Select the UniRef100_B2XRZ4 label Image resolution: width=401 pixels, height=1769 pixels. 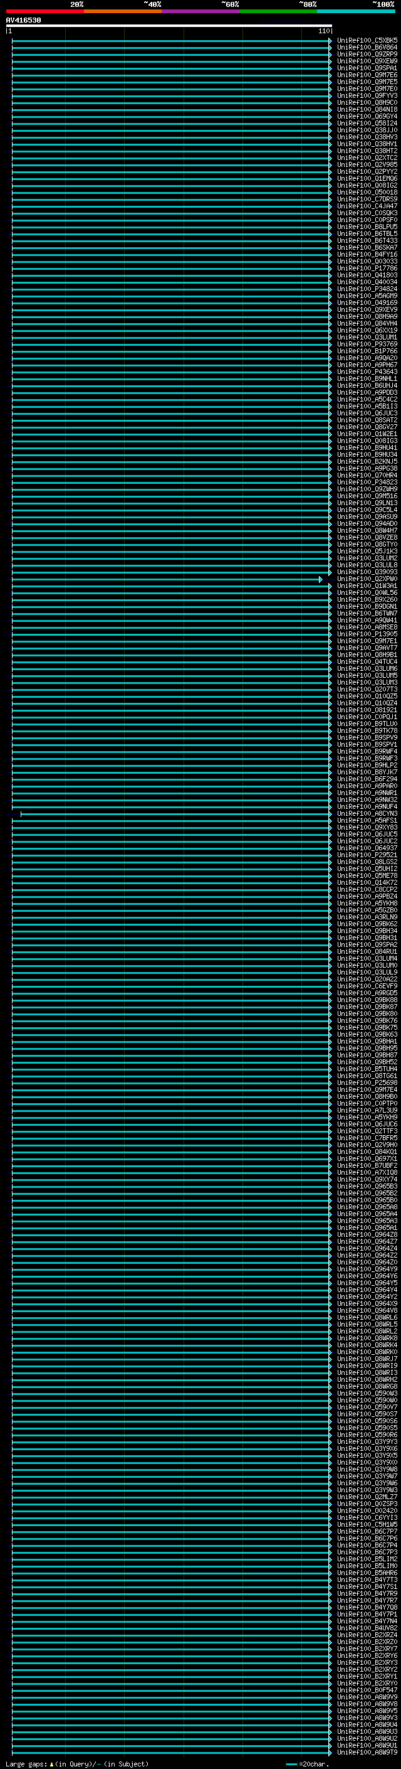pos(367,1636)
